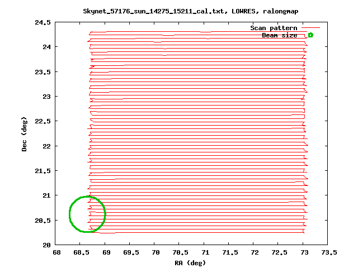The image size is (358, 268).
Task: Click the Dec tick label 21.5
Action: pos(43,171)
